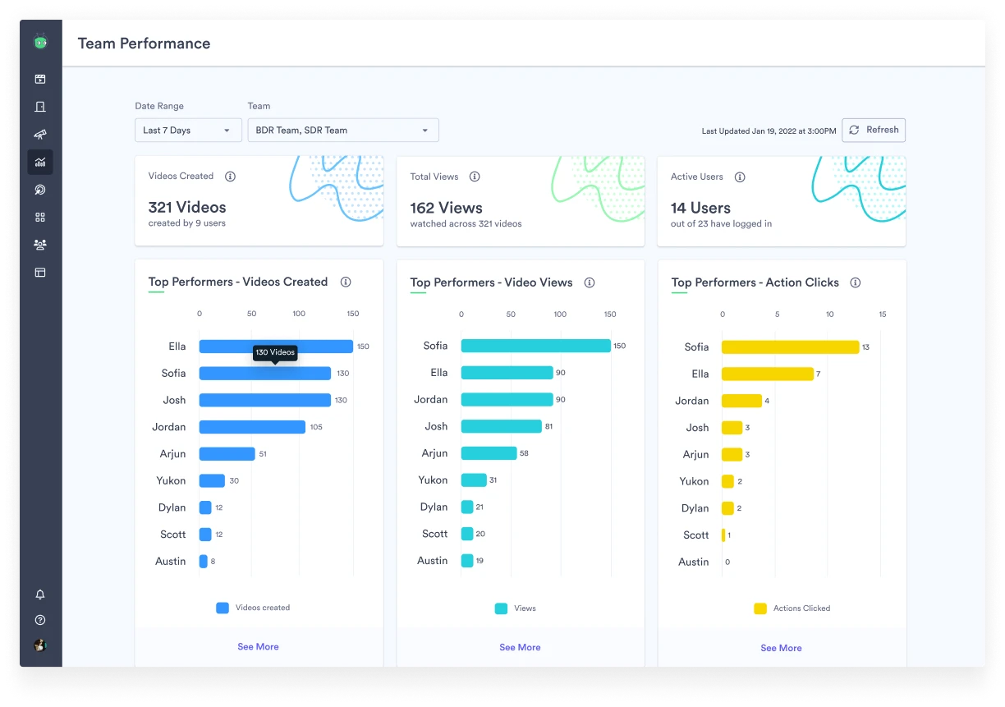This screenshot has height=707, width=1005.
Task: Click the Last Updated Jan 19, 2022 timestamp
Action: click(769, 131)
